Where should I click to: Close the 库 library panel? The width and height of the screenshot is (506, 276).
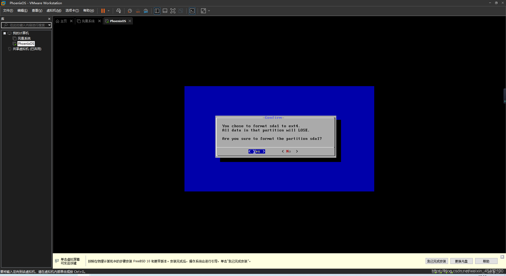[49, 19]
